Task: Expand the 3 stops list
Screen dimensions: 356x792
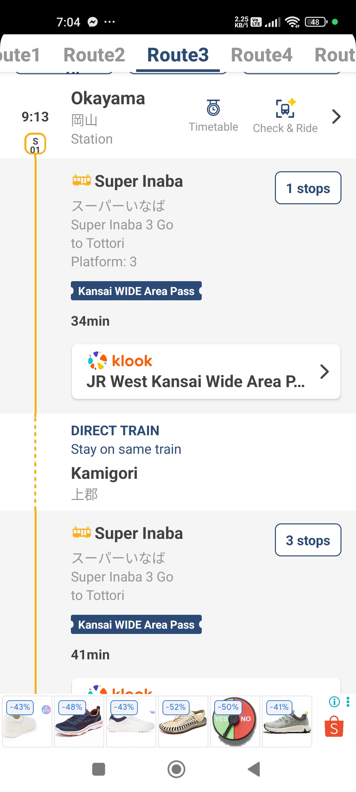Action: tap(308, 540)
